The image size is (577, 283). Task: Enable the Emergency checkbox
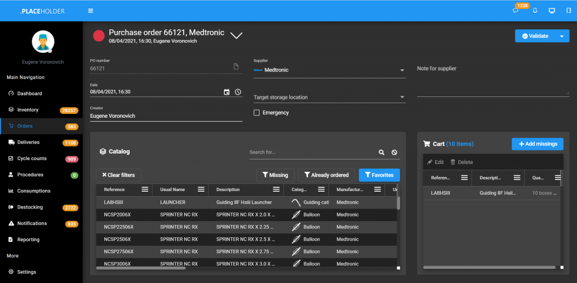pos(257,113)
